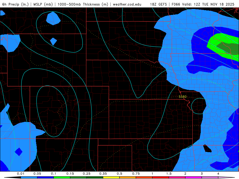Click the medium green 0.15 legend swatch
239x179 pixels.
[x=78, y=178]
